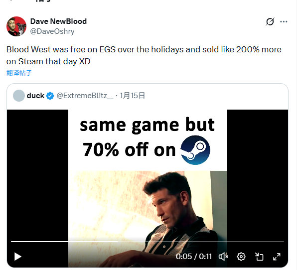
Task: Open the @DaveOshry handle link
Action: point(52,31)
